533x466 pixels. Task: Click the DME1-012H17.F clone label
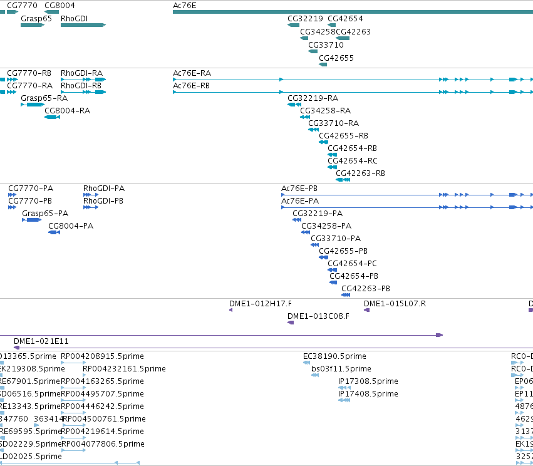click(x=261, y=304)
